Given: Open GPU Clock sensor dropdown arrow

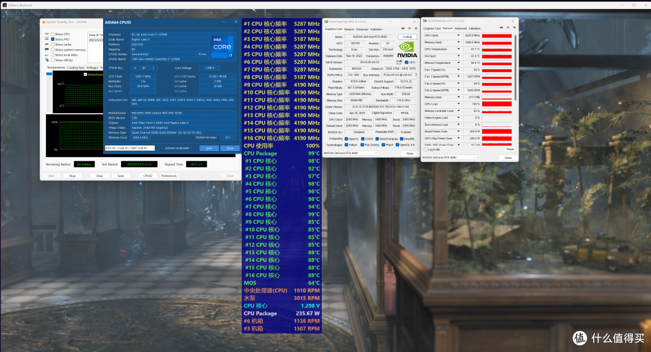Looking at the screenshot, I should (x=459, y=36).
